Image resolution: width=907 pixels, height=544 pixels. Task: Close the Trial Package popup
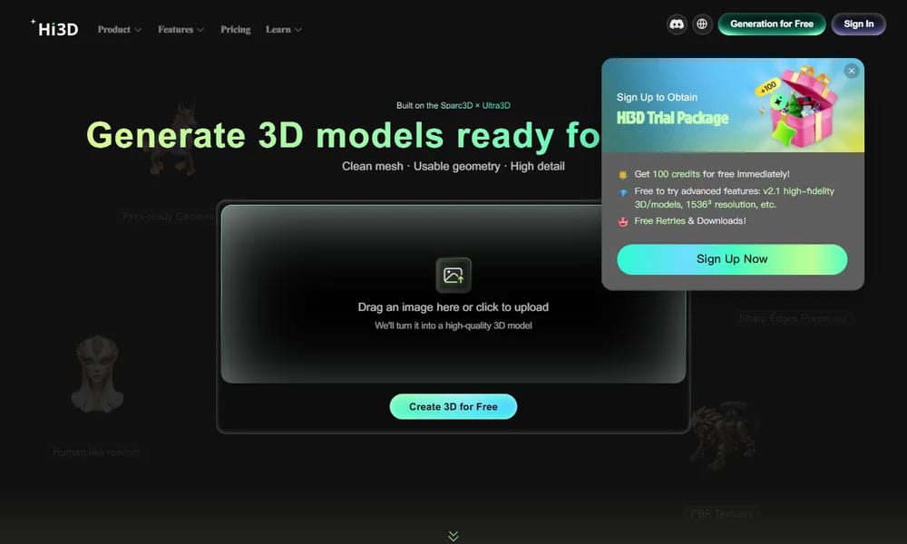point(851,71)
